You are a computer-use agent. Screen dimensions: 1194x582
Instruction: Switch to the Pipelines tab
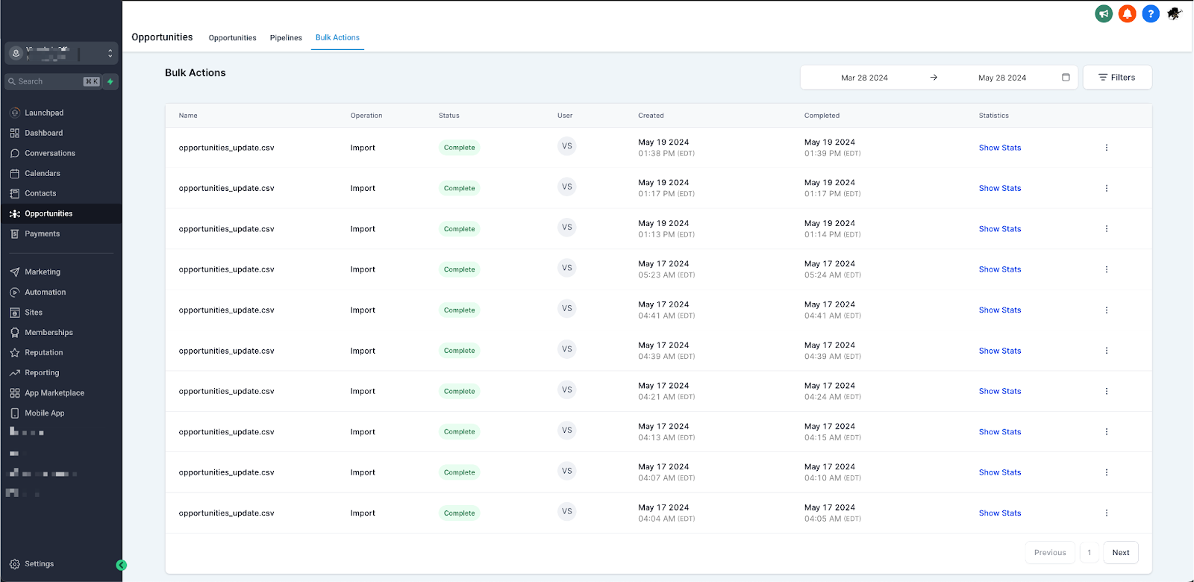point(286,37)
